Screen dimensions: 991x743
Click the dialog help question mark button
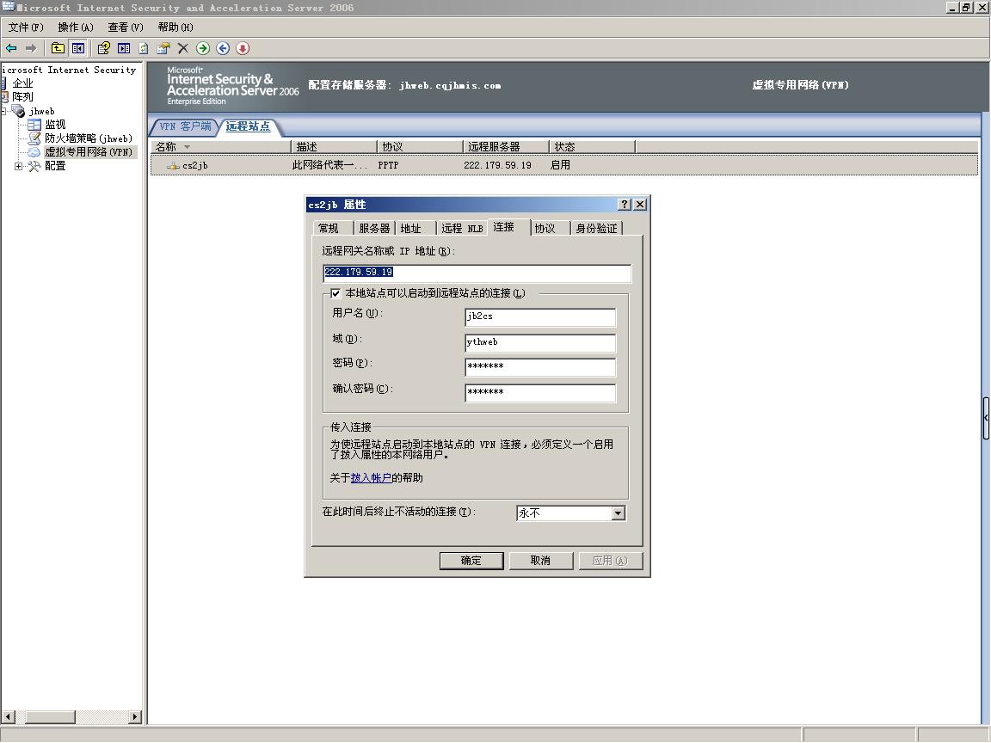coord(625,204)
